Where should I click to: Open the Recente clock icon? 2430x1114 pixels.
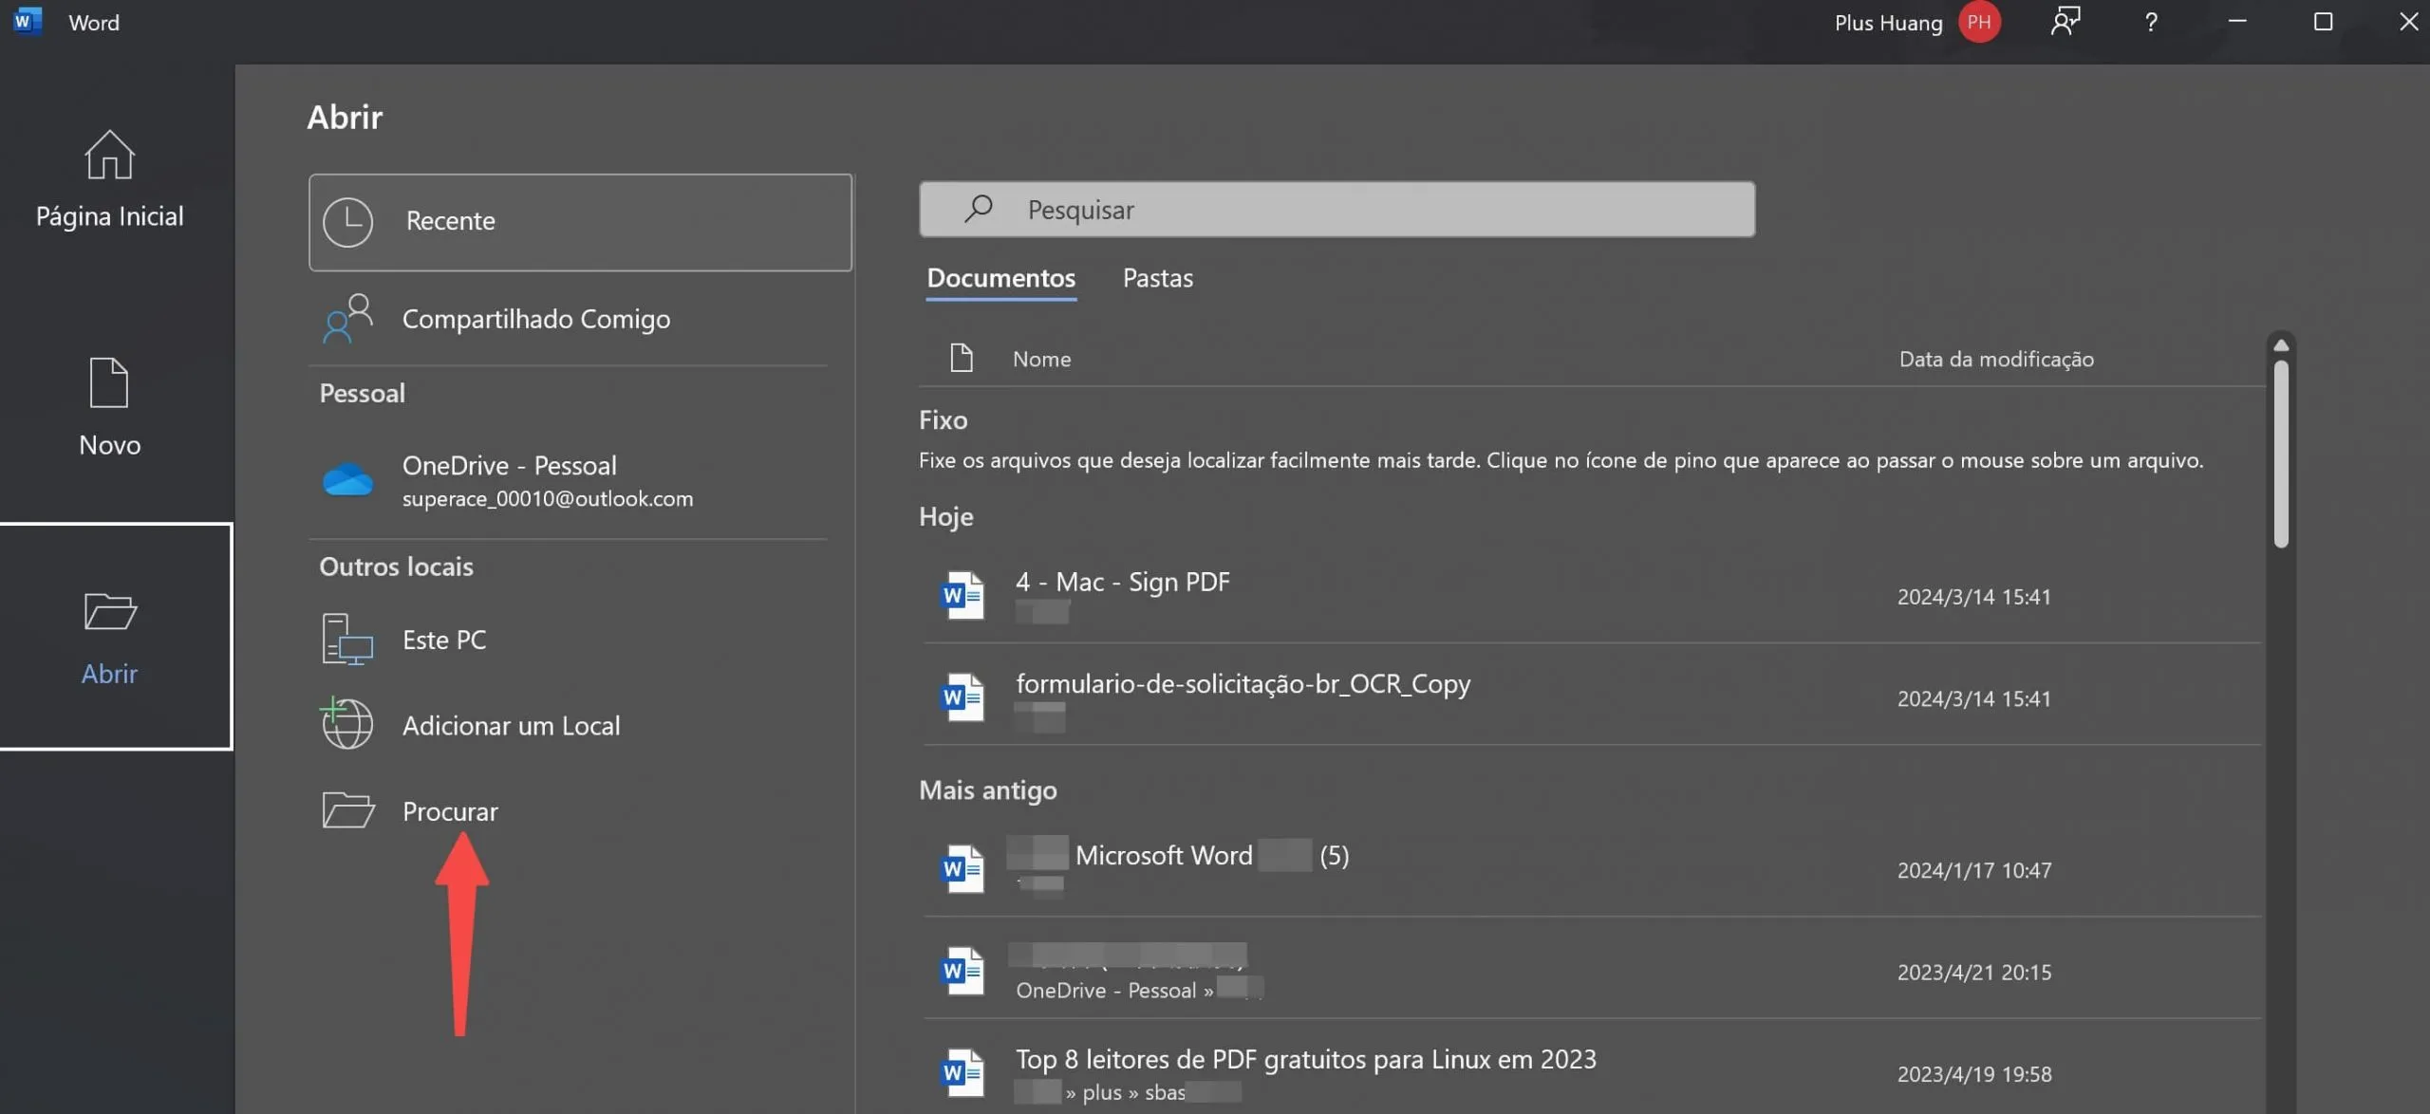coord(349,221)
